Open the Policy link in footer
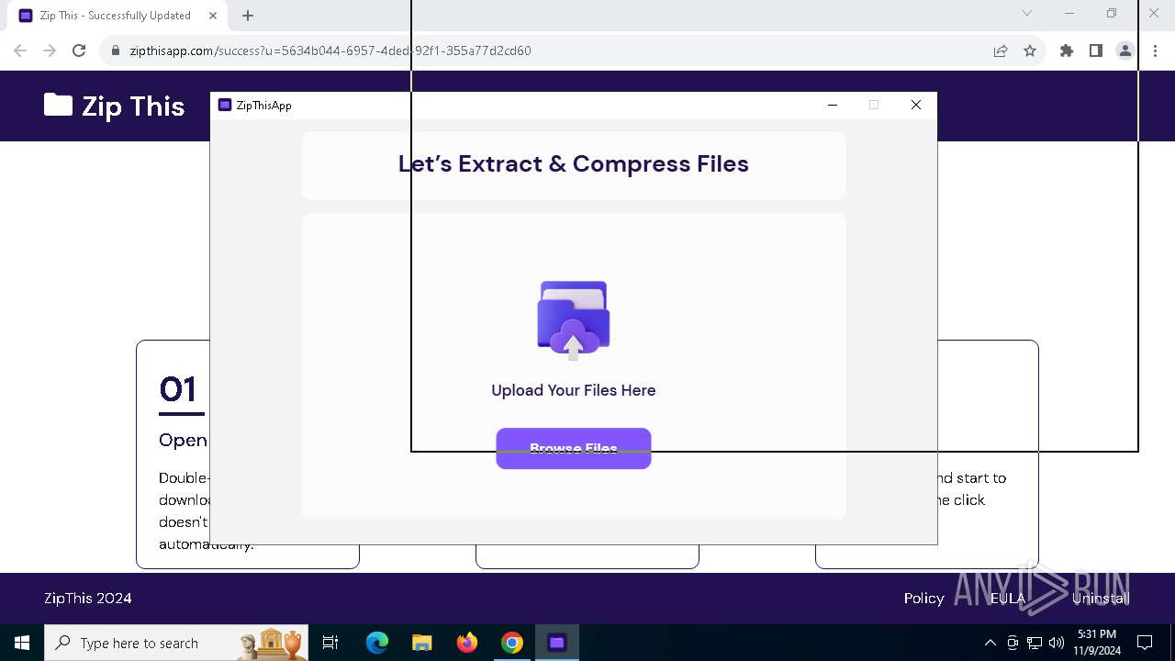The image size is (1175, 661). pyautogui.click(x=923, y=598)
